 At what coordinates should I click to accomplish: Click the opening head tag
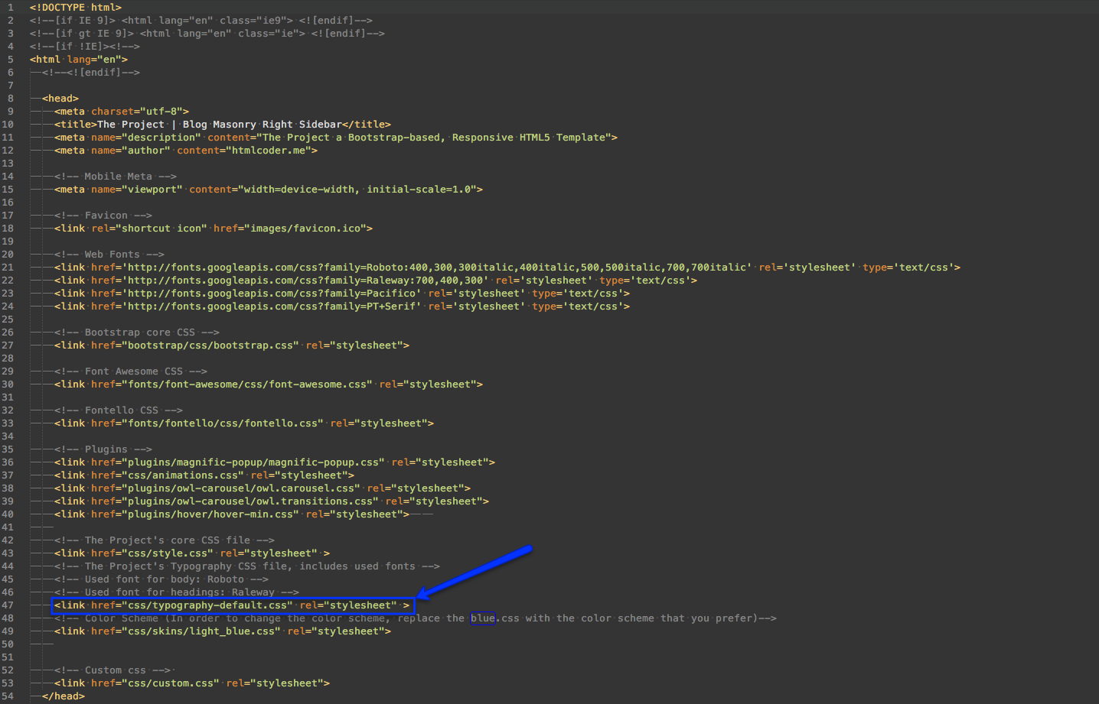pos(60,99)
